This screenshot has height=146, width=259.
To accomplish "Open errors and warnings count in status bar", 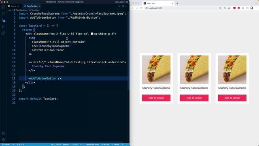I will 20,144.
